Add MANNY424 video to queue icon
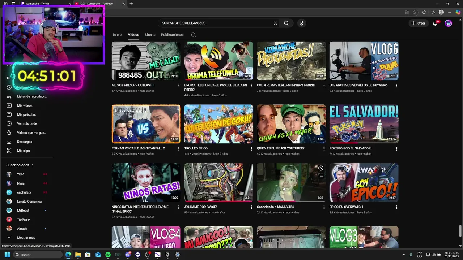 (x=321, y=175)
